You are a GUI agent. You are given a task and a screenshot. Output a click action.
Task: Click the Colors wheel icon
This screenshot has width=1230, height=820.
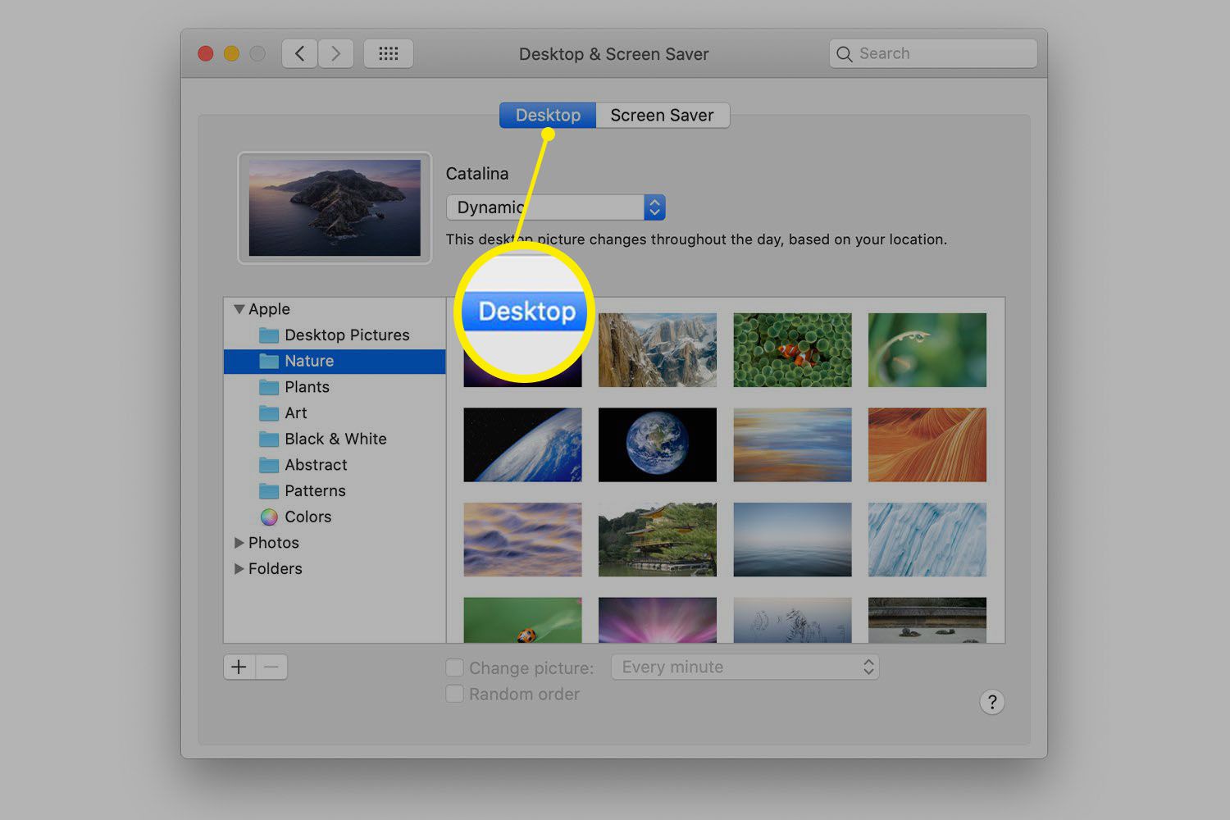(x=269, y=517)
